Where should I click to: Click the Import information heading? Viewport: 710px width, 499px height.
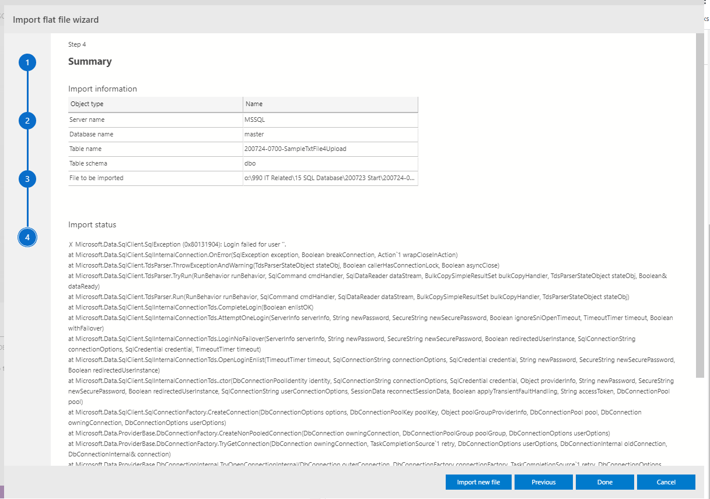click(103, 89)
